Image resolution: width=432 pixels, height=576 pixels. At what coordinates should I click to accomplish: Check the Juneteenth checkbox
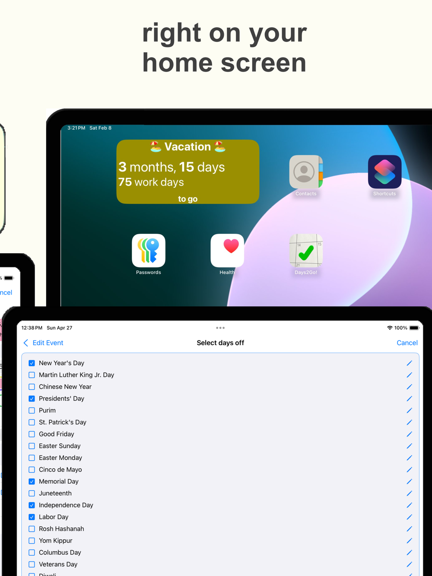pyautogui.click(x=32, y=493)
